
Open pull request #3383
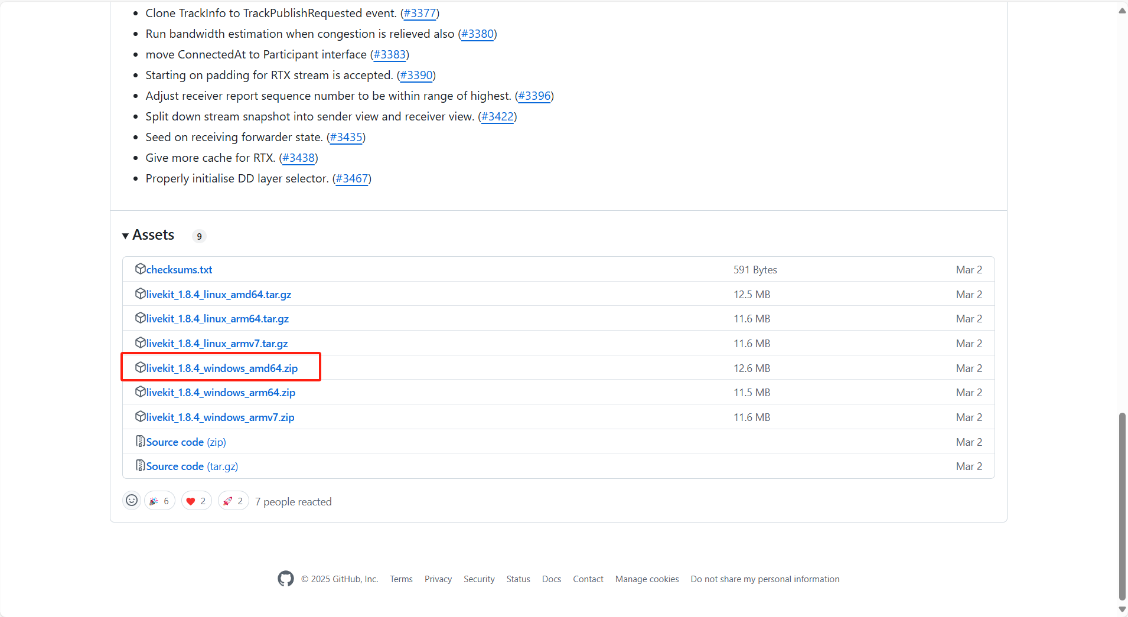click(390, 54)
